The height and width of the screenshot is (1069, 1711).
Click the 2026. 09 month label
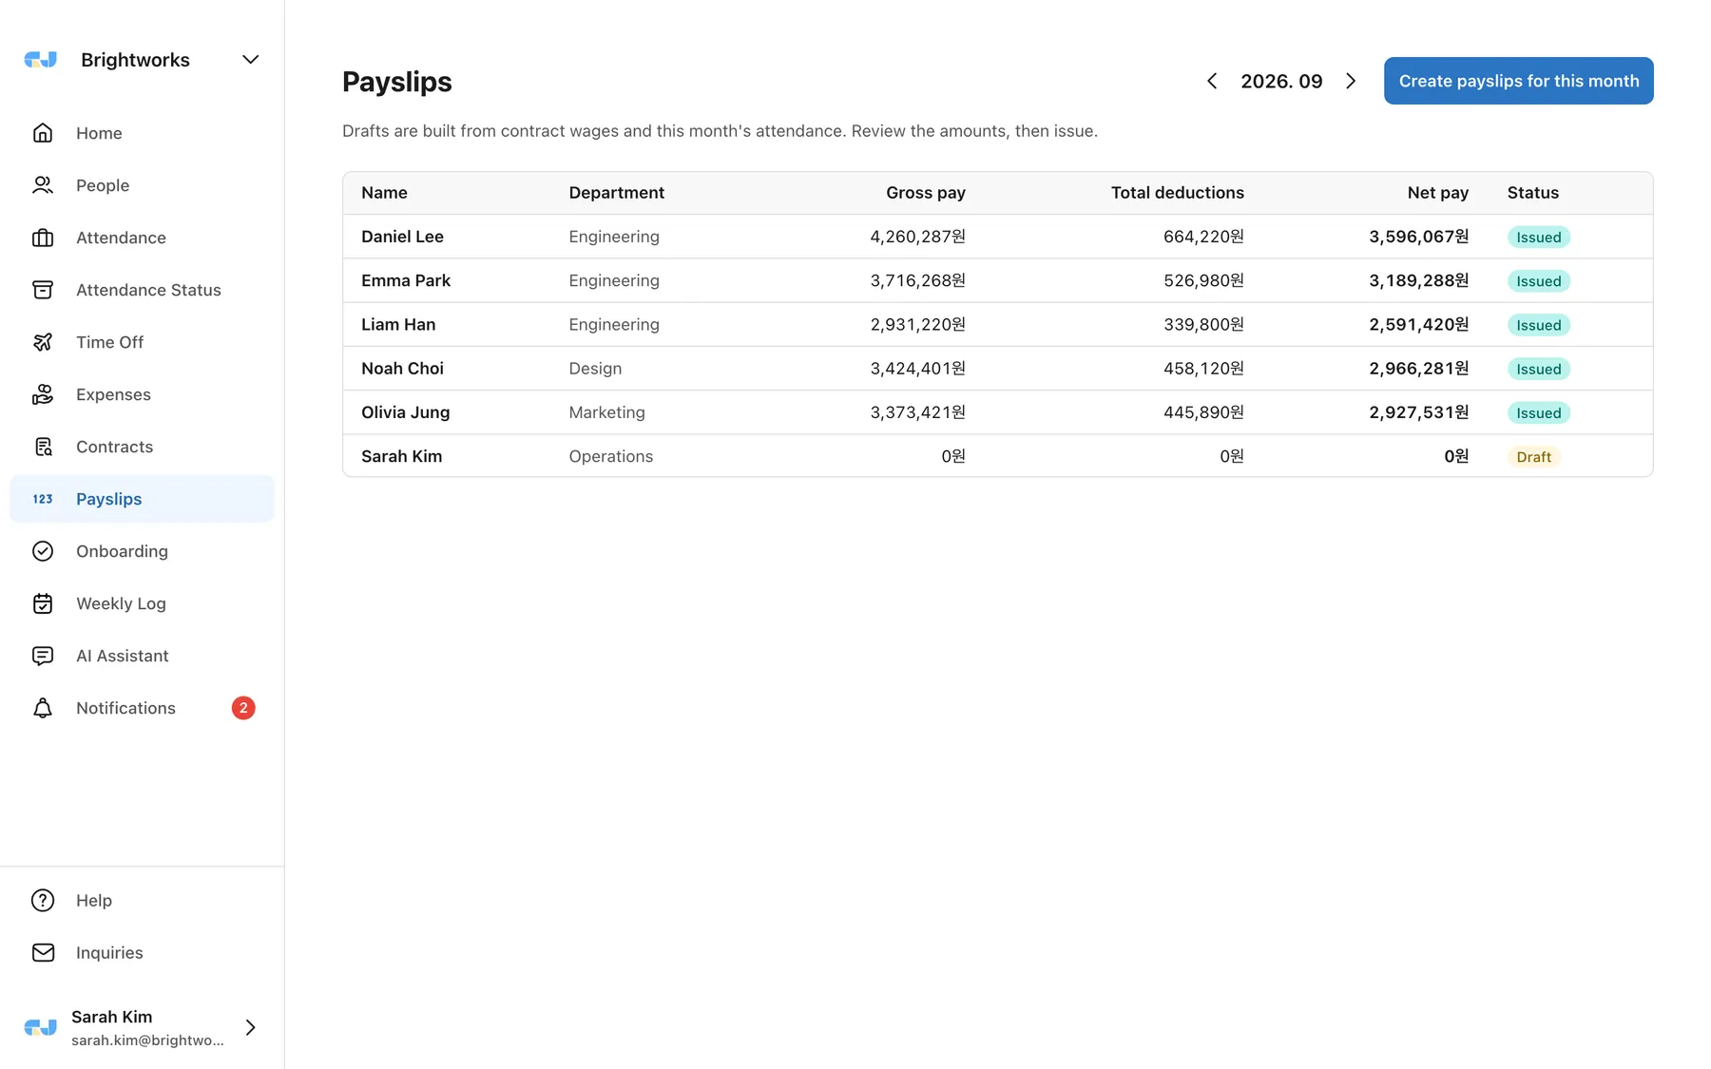tap(1281, 81)
